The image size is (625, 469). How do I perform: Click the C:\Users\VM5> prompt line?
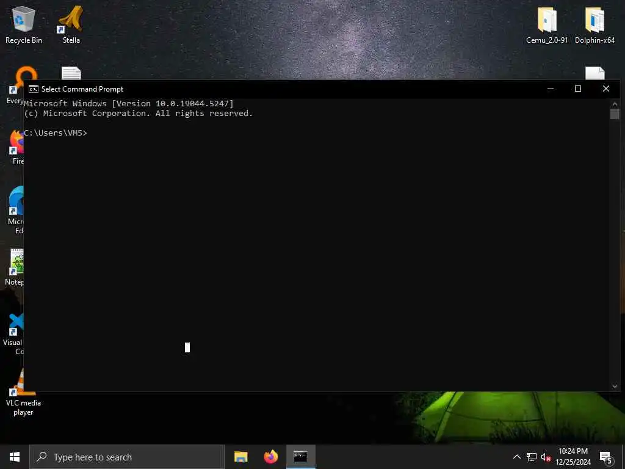56,133
